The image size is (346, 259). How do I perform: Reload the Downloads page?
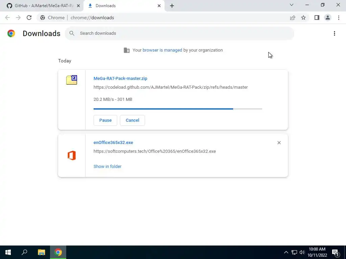[29, 18]
